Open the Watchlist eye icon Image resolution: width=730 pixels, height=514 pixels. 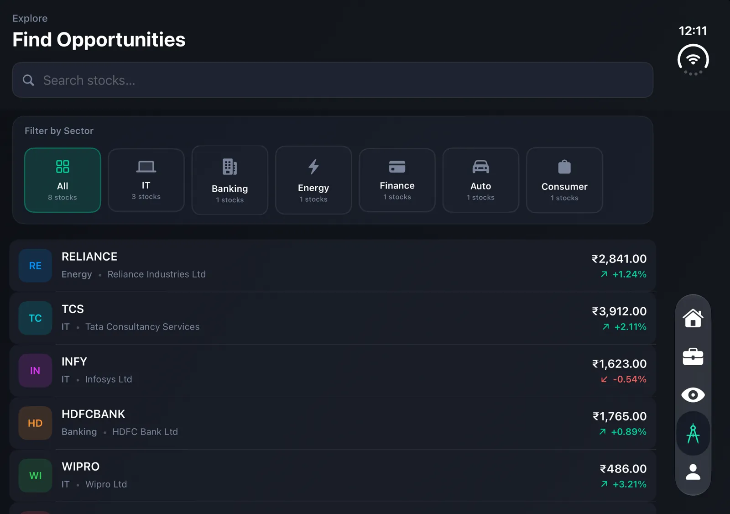tap(693, 395)
